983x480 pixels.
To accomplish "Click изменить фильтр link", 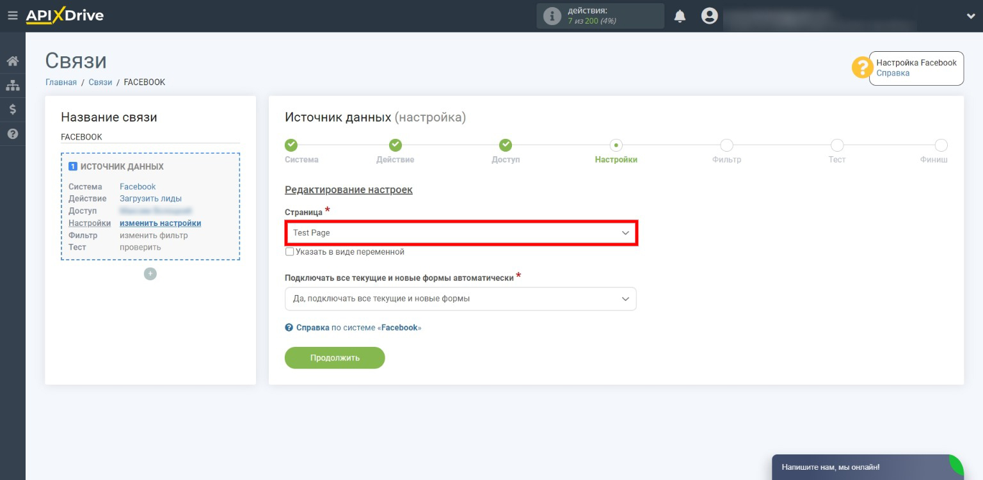I will pos(154,236).
